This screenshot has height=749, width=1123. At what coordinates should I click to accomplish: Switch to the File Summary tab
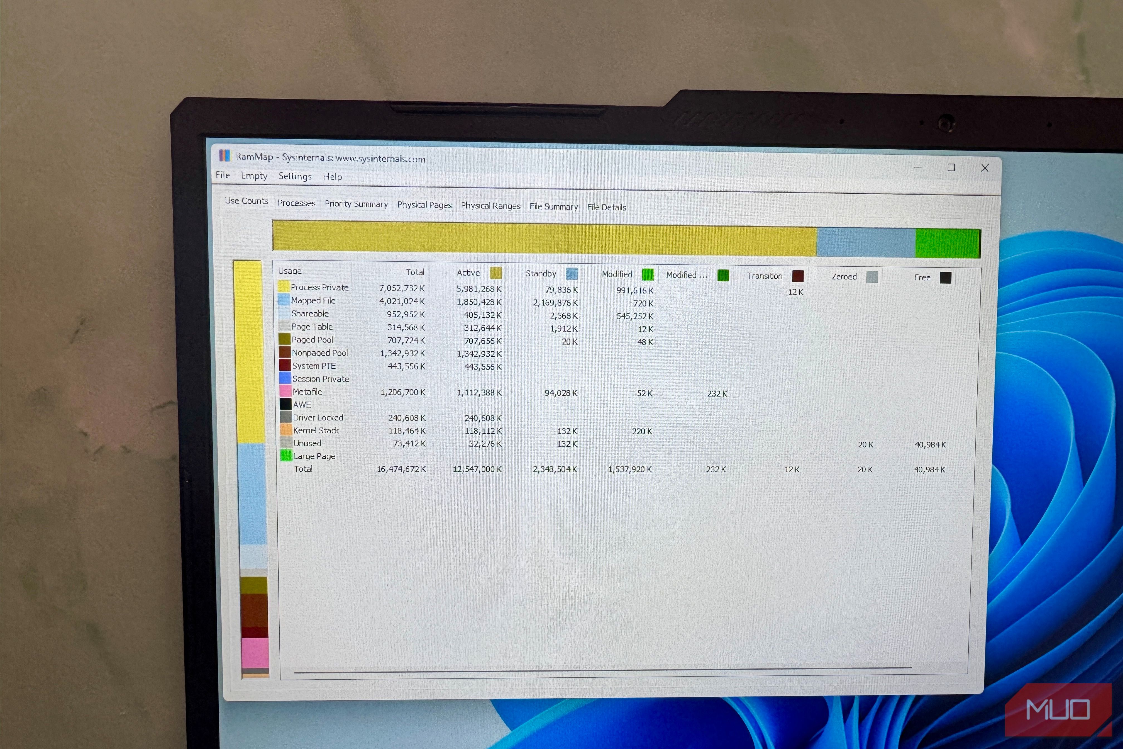[553, 206]
